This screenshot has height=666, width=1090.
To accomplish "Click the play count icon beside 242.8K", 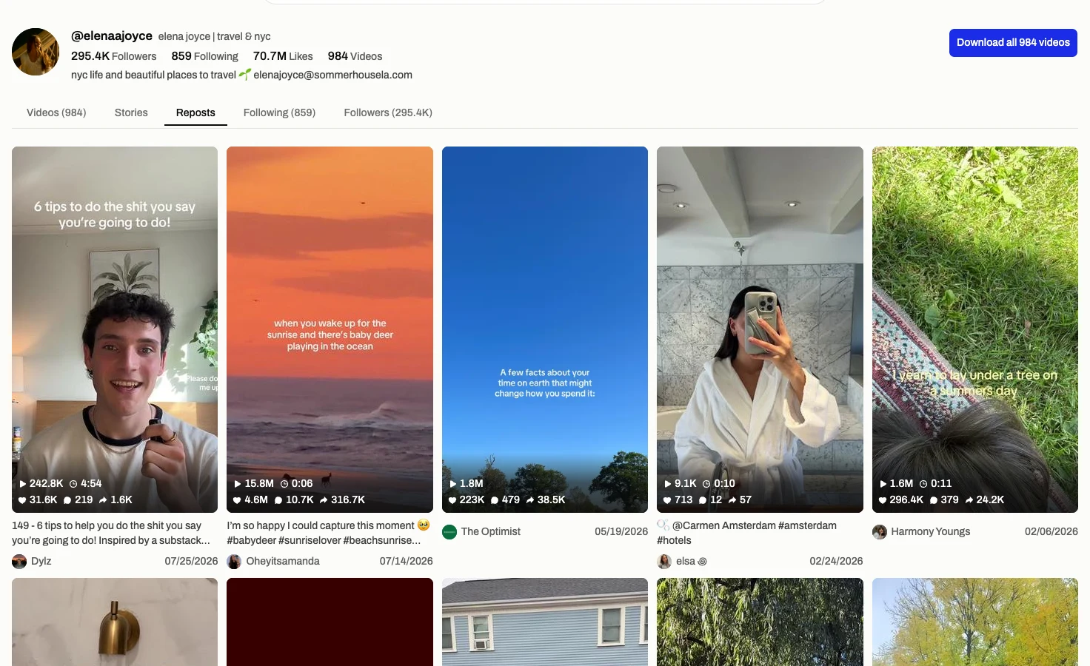I will 23,484.
